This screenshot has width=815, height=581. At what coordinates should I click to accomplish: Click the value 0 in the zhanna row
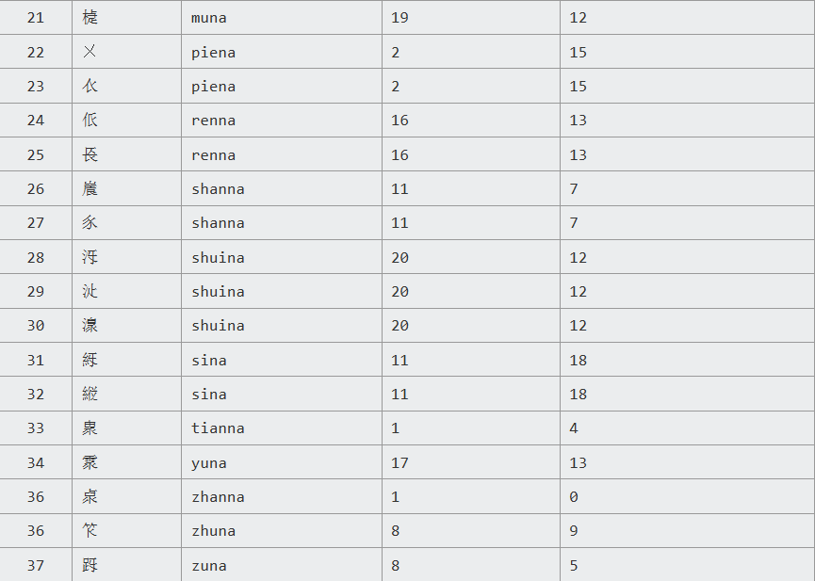[574, 497]
